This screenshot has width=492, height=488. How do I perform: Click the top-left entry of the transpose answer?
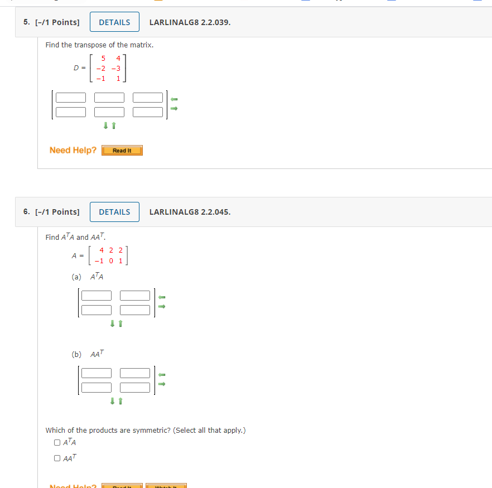coord(70,96)
